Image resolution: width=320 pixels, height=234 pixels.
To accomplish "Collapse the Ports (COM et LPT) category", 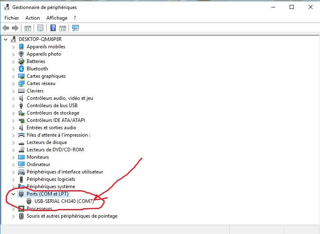I will coord(14,194).
